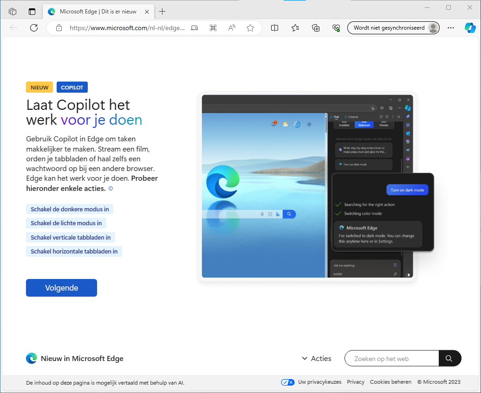The image size is (481, 393).
Task: Click the 'Zoeken op het web' field
Action: [x=391, y=358]
